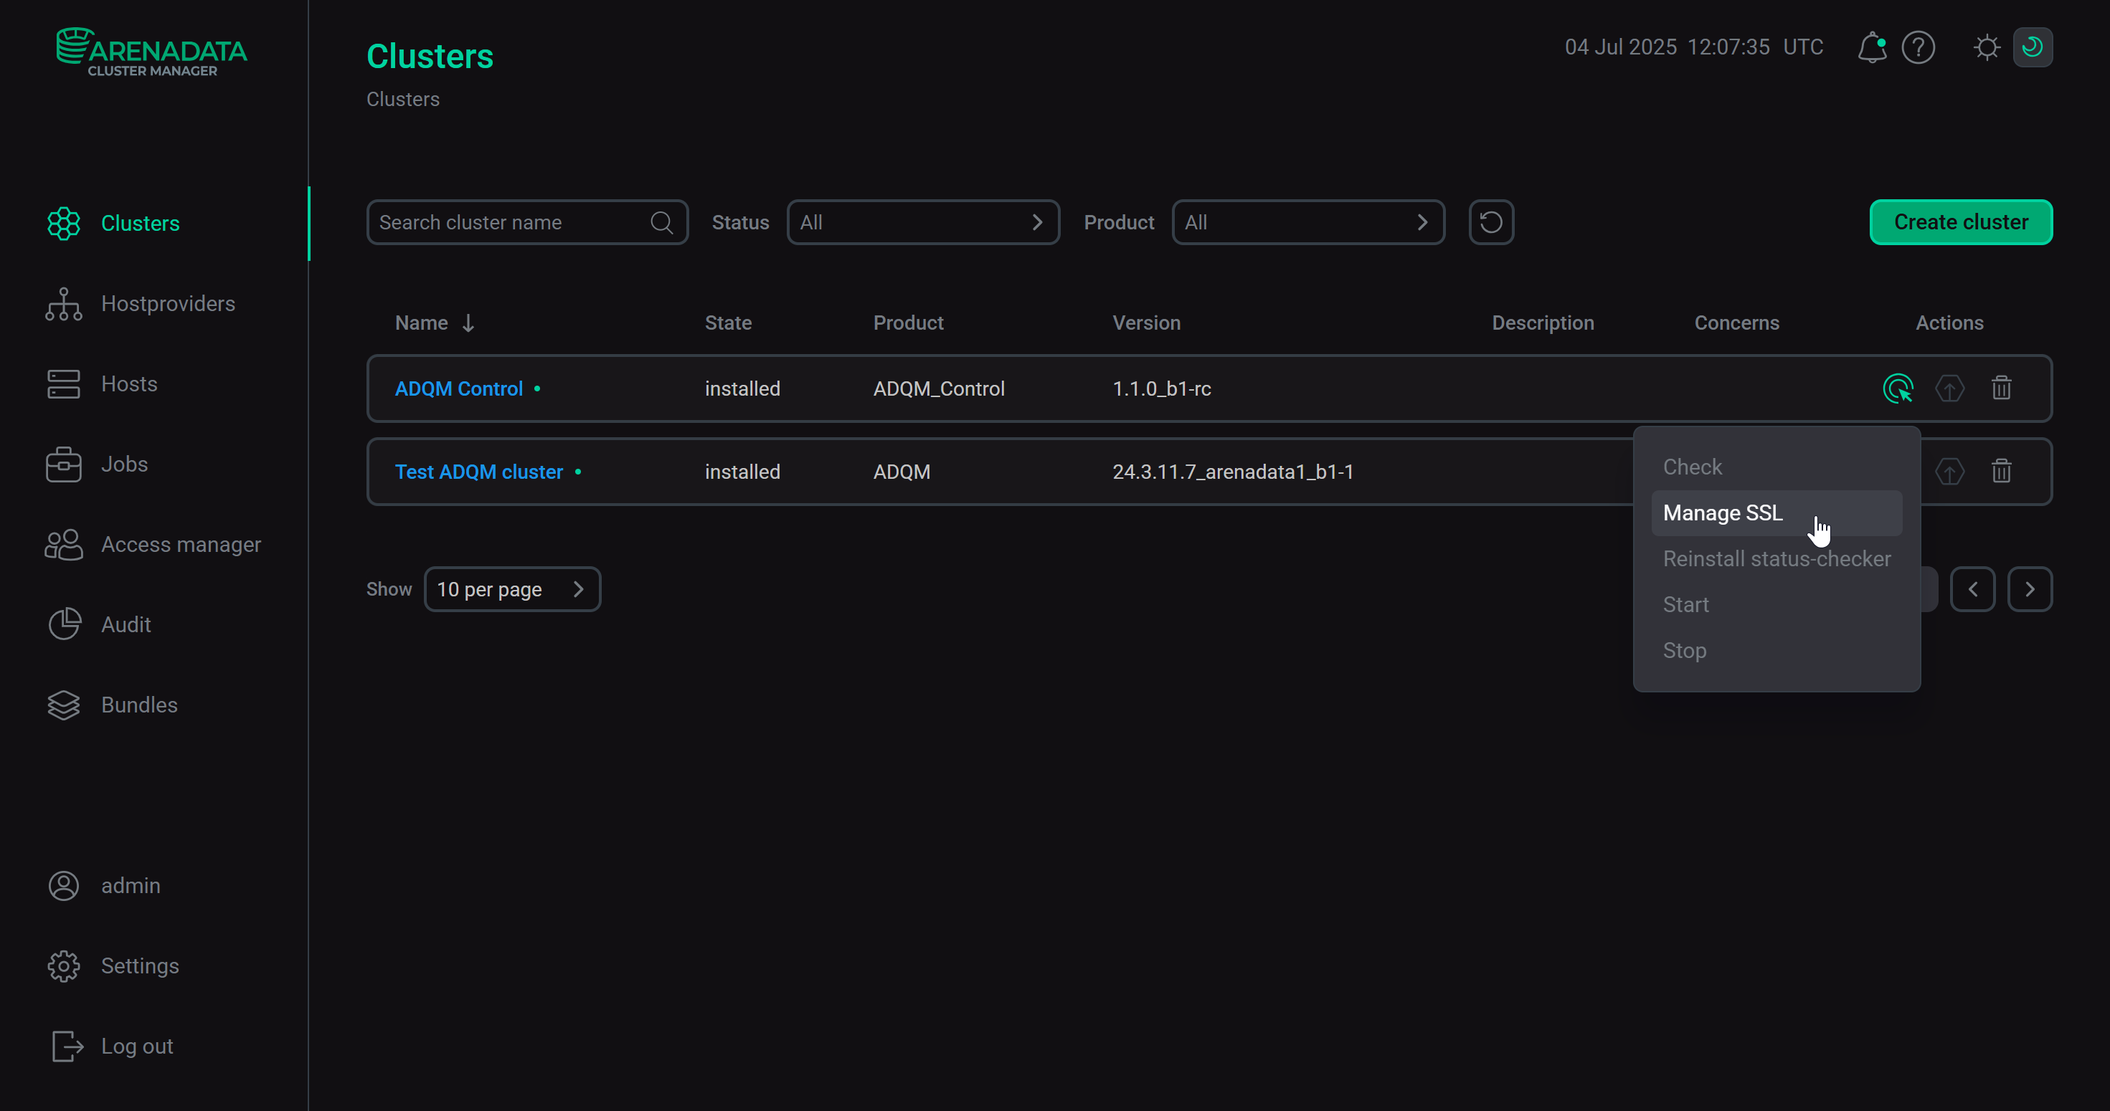Upgrade the Test ADQM cluster
Viewport: 2110px width, 1111px height.
[1950, 472]
